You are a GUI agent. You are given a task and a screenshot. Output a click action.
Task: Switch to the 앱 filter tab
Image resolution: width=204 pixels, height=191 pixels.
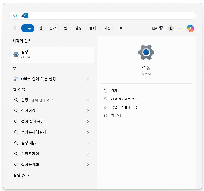tap(40, 28)
